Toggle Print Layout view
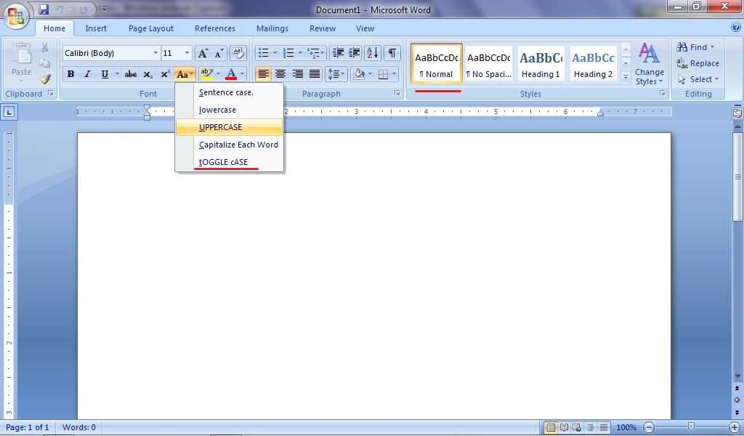The width and height of the screenshot is (744, 436). tap(551, 427)
